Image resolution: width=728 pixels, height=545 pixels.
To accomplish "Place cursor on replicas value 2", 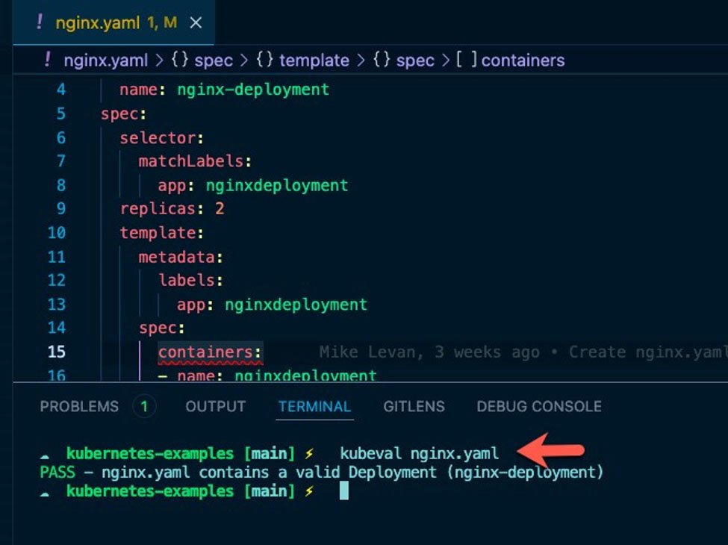I will (220, 209).
